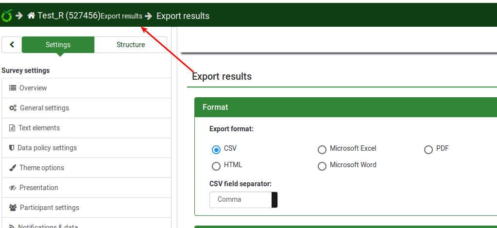Click the Participant settings users icon
This screenshot has height=228, width=497.
tap(13, 208)
